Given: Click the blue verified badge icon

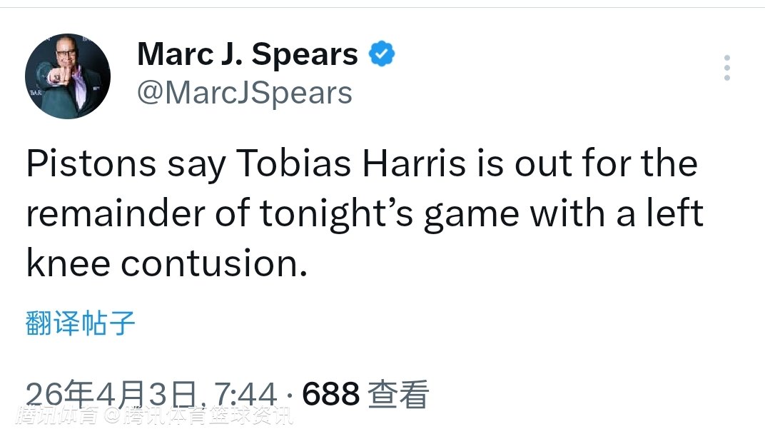Looking at the screenshot, I should pos(382,54).
